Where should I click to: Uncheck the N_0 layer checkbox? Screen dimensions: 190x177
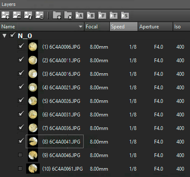click(x=12, y=35)
